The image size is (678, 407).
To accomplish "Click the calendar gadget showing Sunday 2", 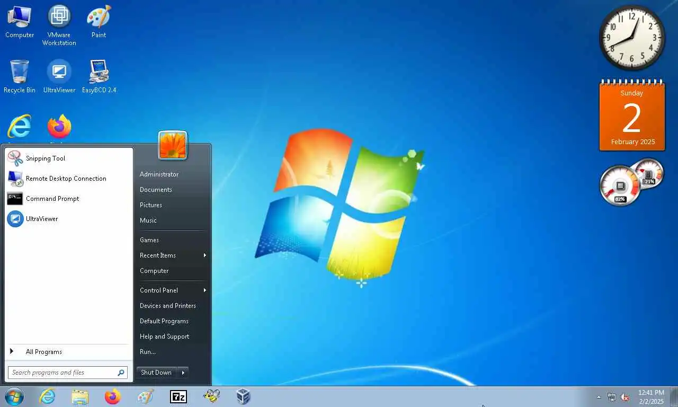I will 632,115.
